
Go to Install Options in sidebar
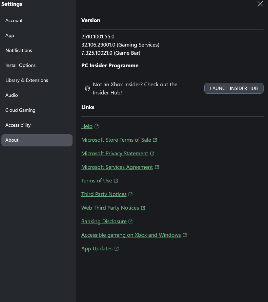pos(20,65)
